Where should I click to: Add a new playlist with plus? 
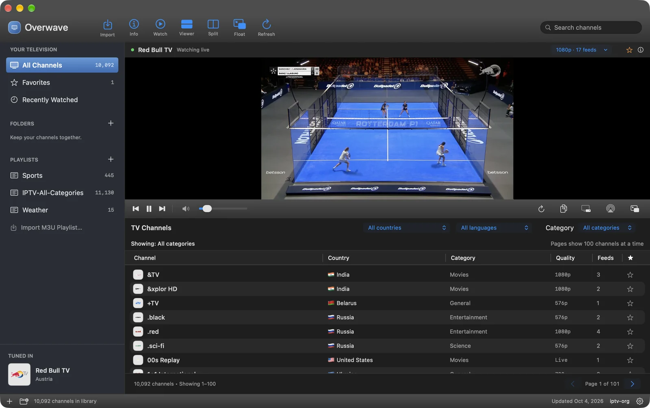110,159
